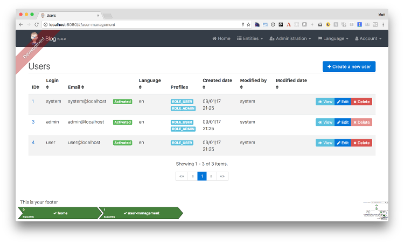Delete the system user
This screenshot has height=244, width=404.
point(361,101)
